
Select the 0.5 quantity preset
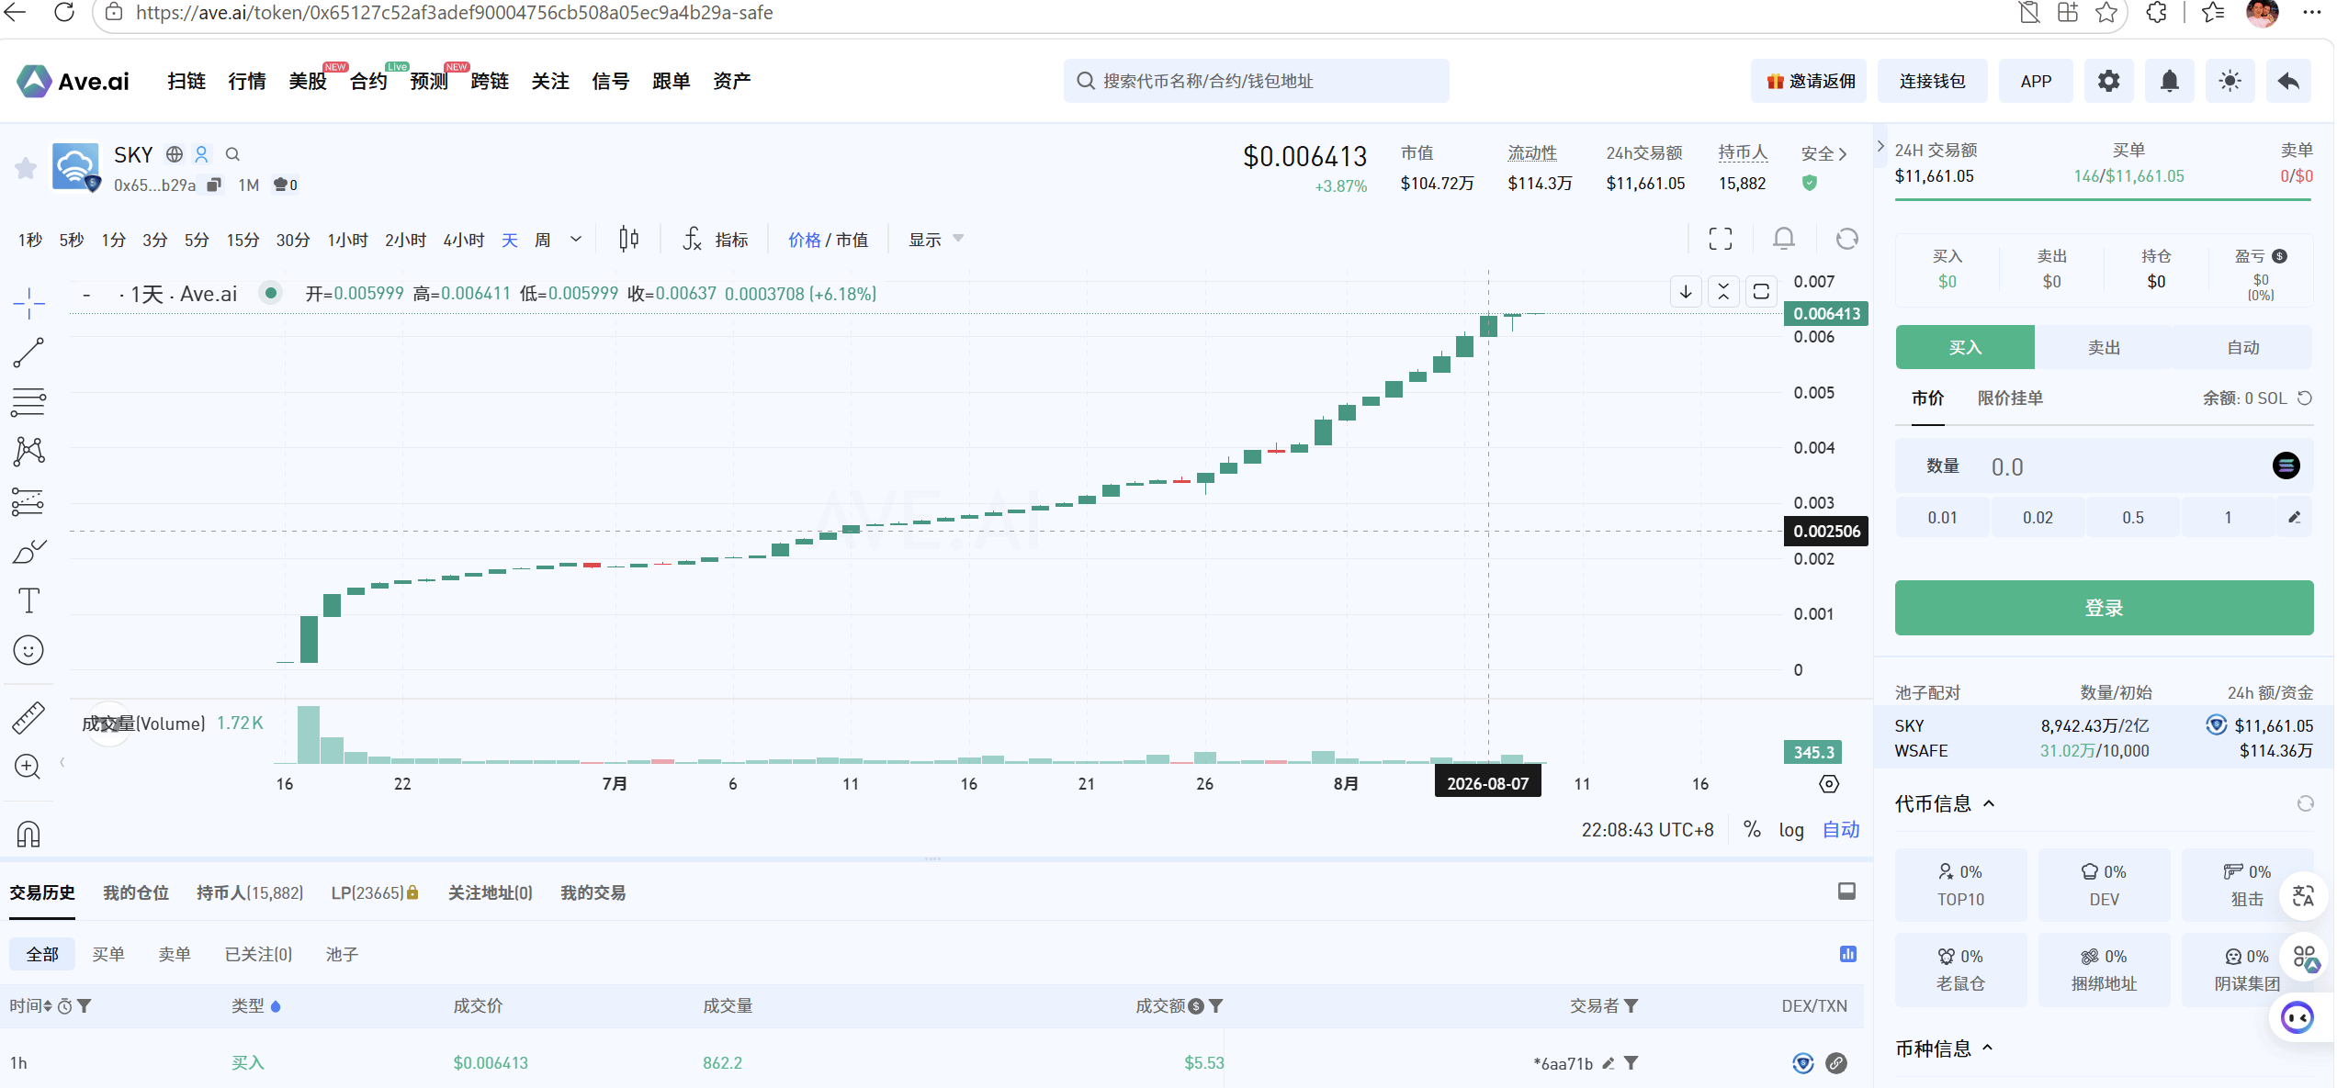point(2133,518)
